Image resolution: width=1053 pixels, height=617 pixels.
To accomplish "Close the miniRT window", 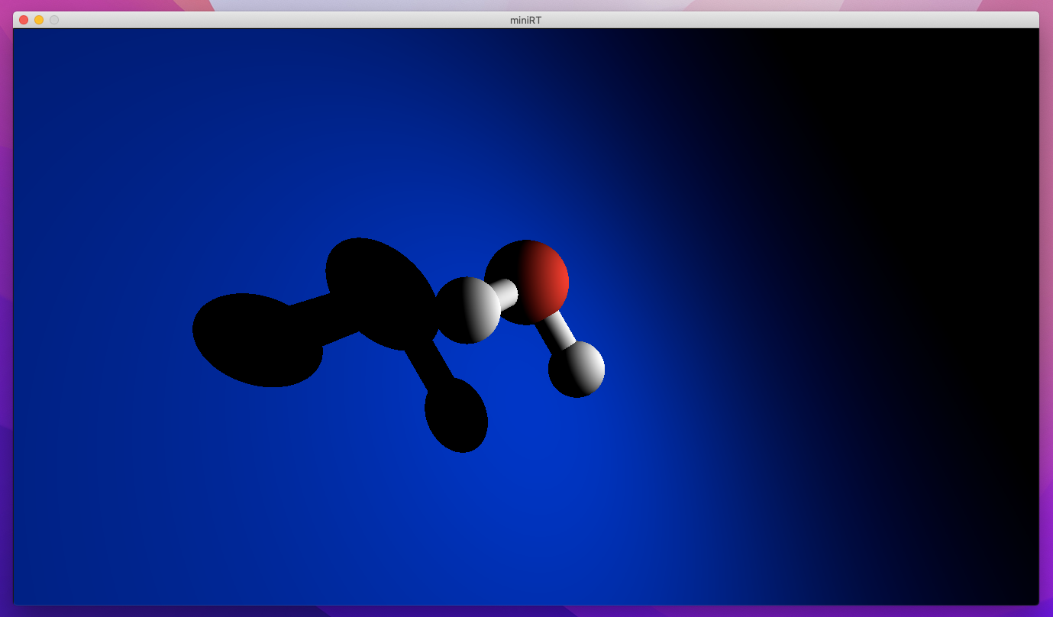I will pyautogui.click(x=24, y=20).
